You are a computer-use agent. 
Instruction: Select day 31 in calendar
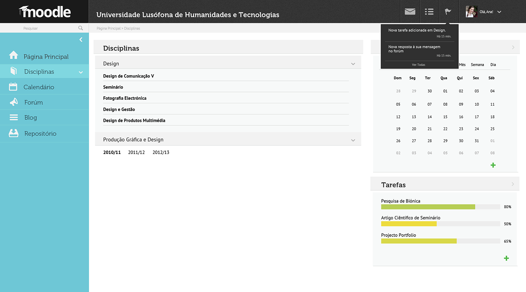tap(477, 141)
